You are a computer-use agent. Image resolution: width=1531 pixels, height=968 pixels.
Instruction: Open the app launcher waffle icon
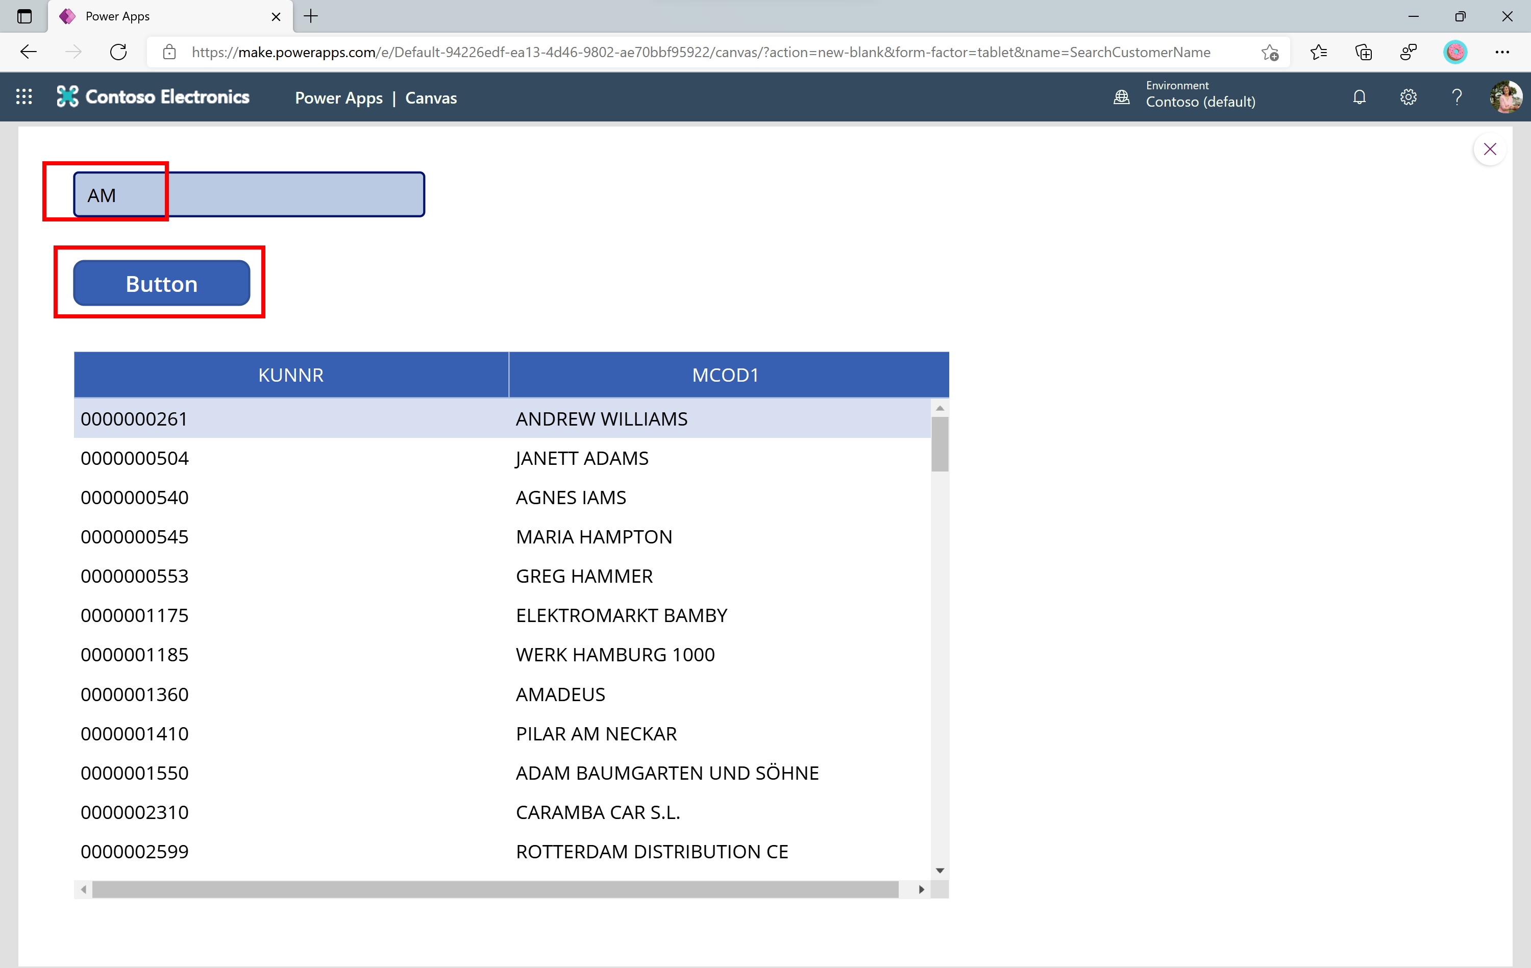coord(24,96)
